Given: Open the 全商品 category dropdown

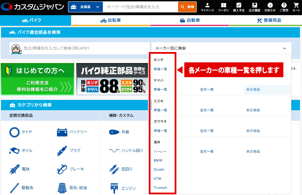Looking at the screenshot, I should [x=86, y=7].
